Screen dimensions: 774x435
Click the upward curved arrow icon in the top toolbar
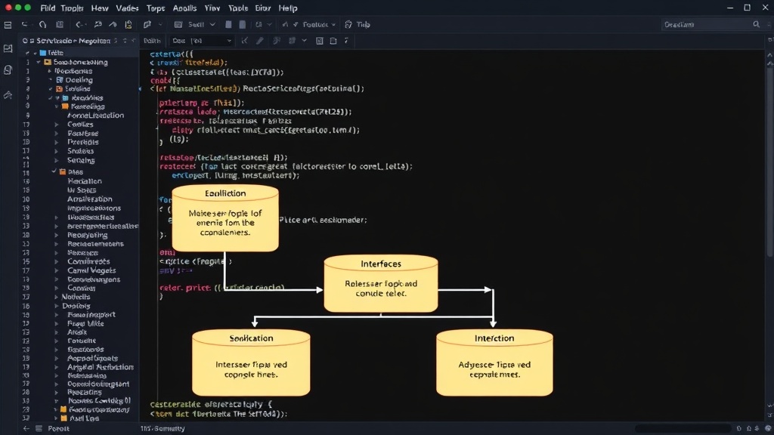tap(113, 25)
